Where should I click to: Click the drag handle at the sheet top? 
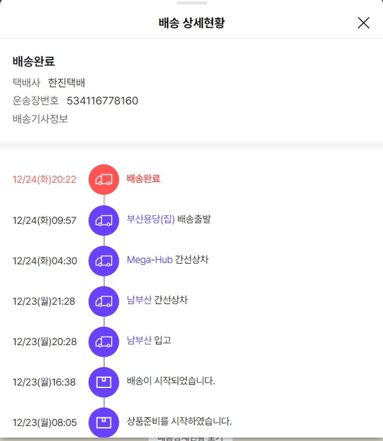(x=192, y=3)
